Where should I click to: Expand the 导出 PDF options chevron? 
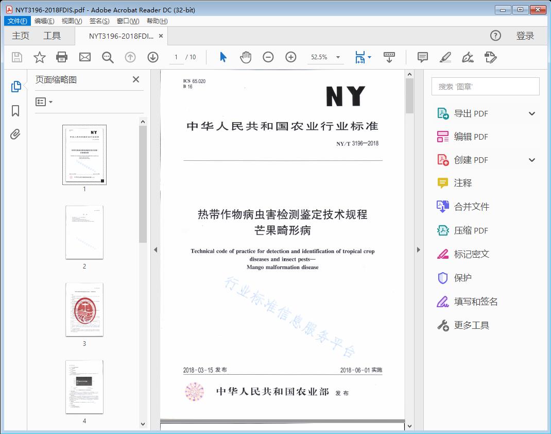(x=531, y=113)
